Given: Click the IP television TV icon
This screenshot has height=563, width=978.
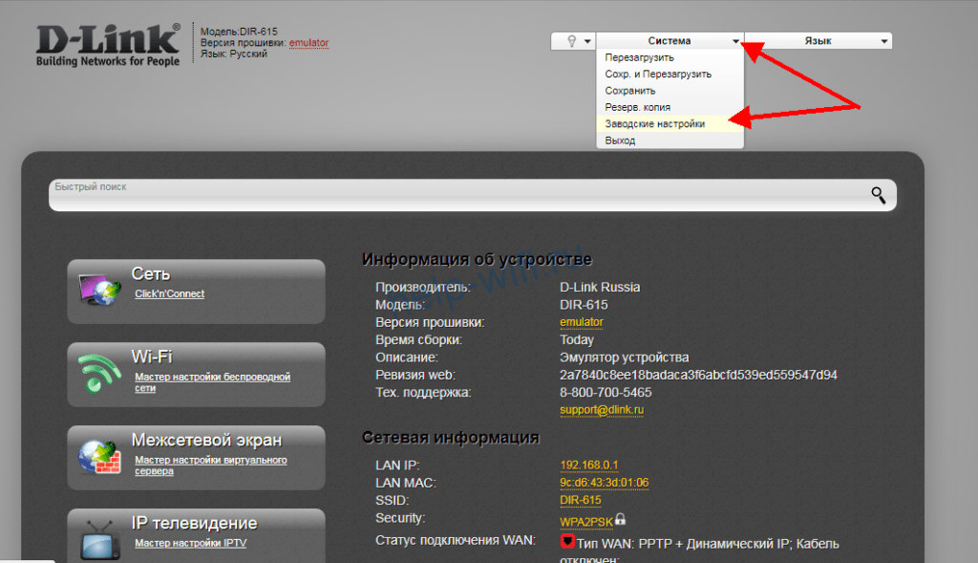Looking at the screenshot, I should click(x=100, y=537).
